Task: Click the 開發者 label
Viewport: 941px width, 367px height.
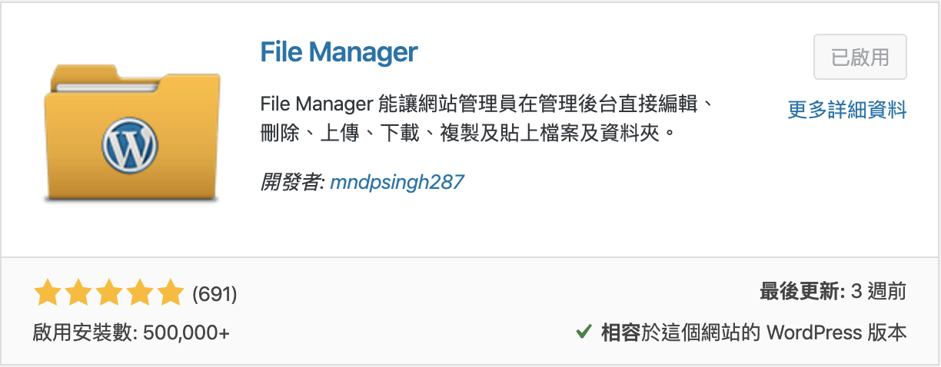Action: click(292, 182)
